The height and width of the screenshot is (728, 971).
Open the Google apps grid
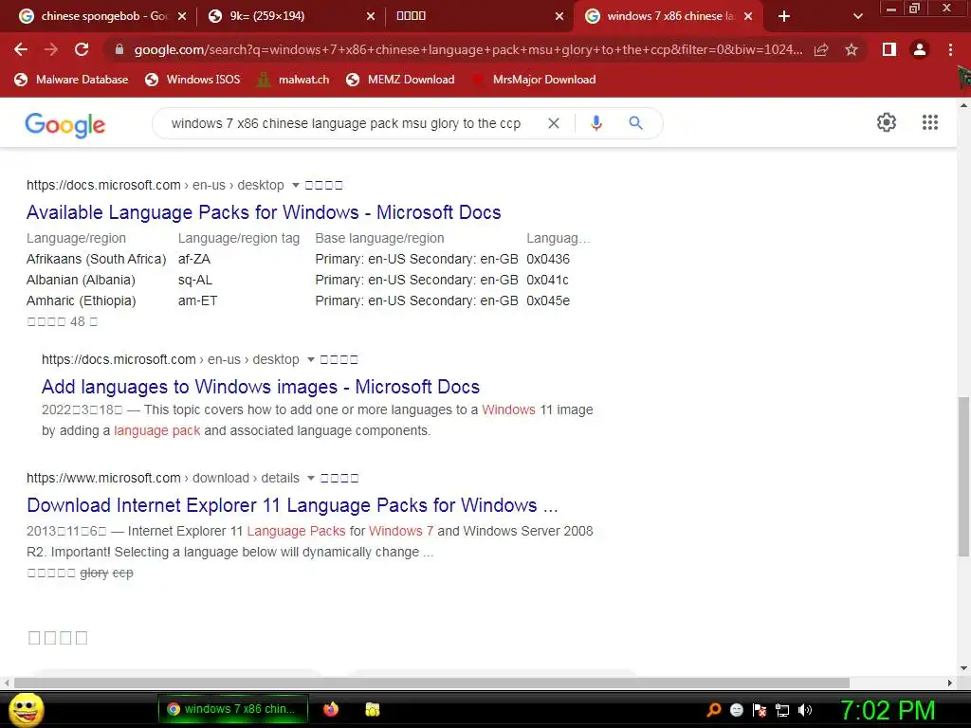(929, 122)
